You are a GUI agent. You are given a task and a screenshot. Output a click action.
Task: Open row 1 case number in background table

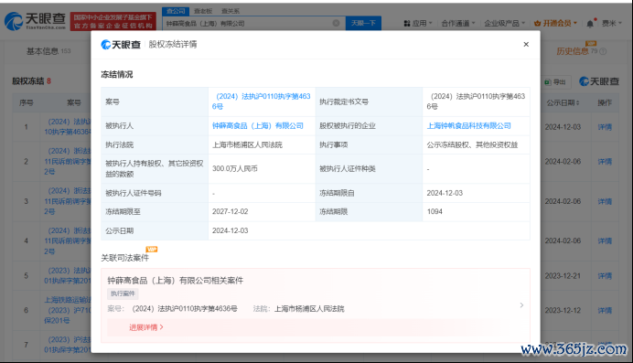(x=68, y=127)
